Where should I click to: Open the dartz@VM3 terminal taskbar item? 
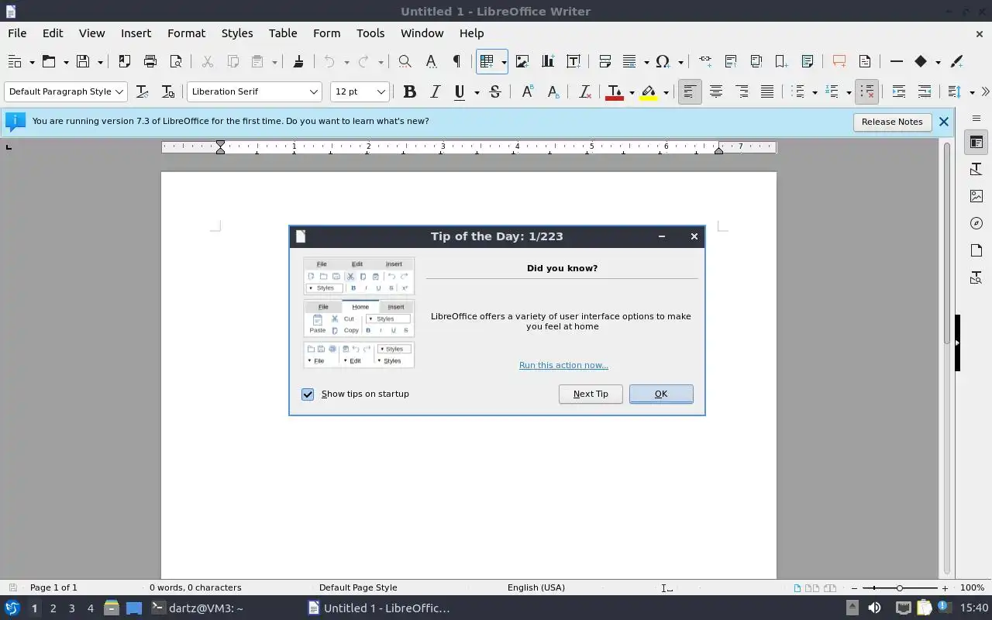[197, 608]
